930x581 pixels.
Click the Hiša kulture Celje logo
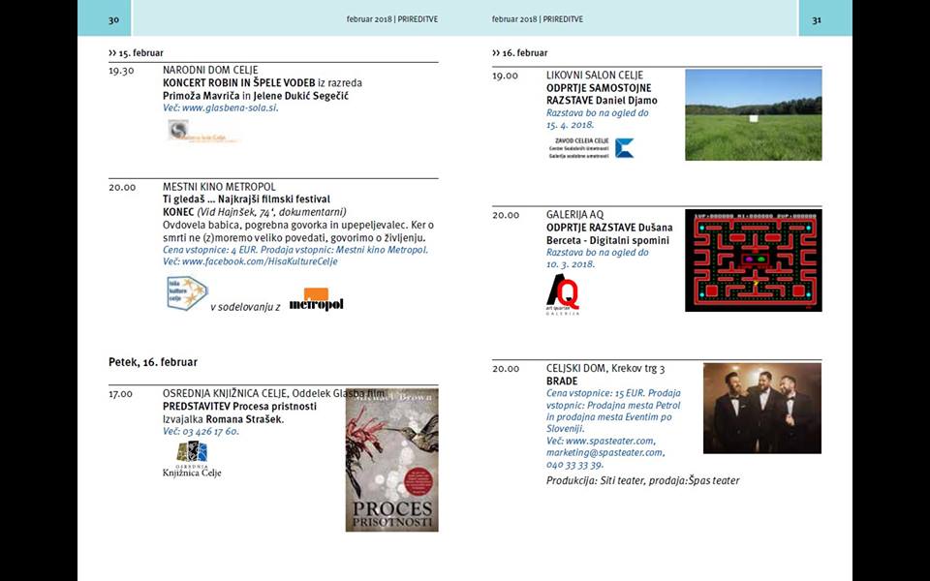(187, 292)
